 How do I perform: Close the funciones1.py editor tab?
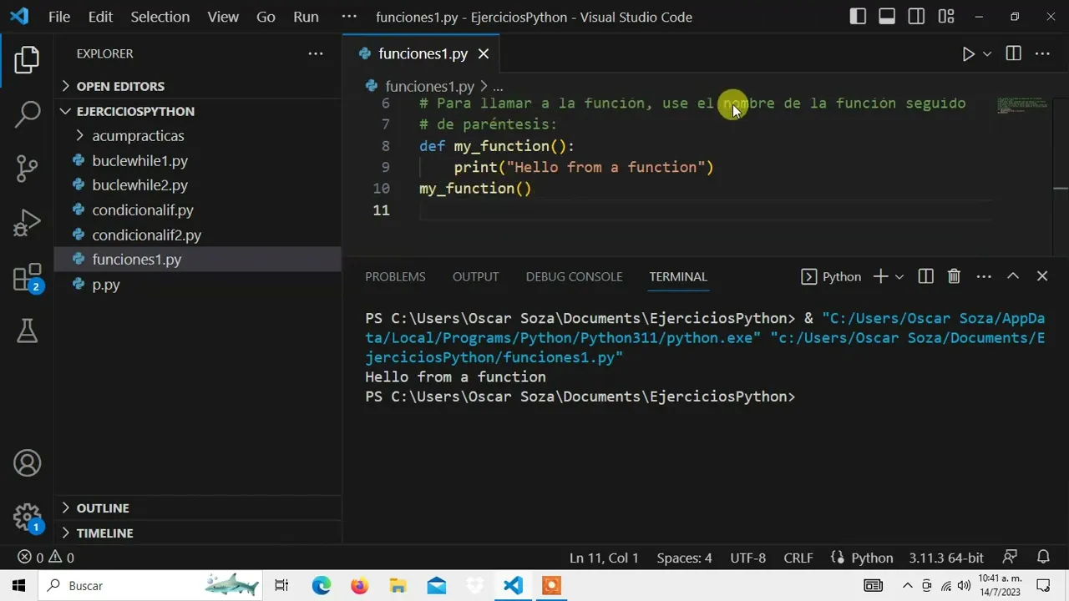click(483, 53)
